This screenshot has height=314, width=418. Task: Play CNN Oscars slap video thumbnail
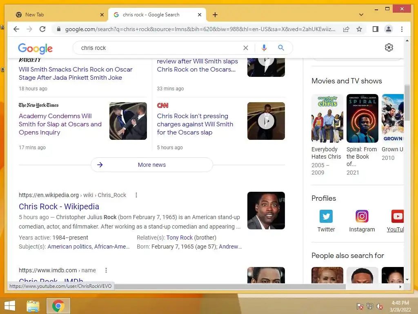266,121
